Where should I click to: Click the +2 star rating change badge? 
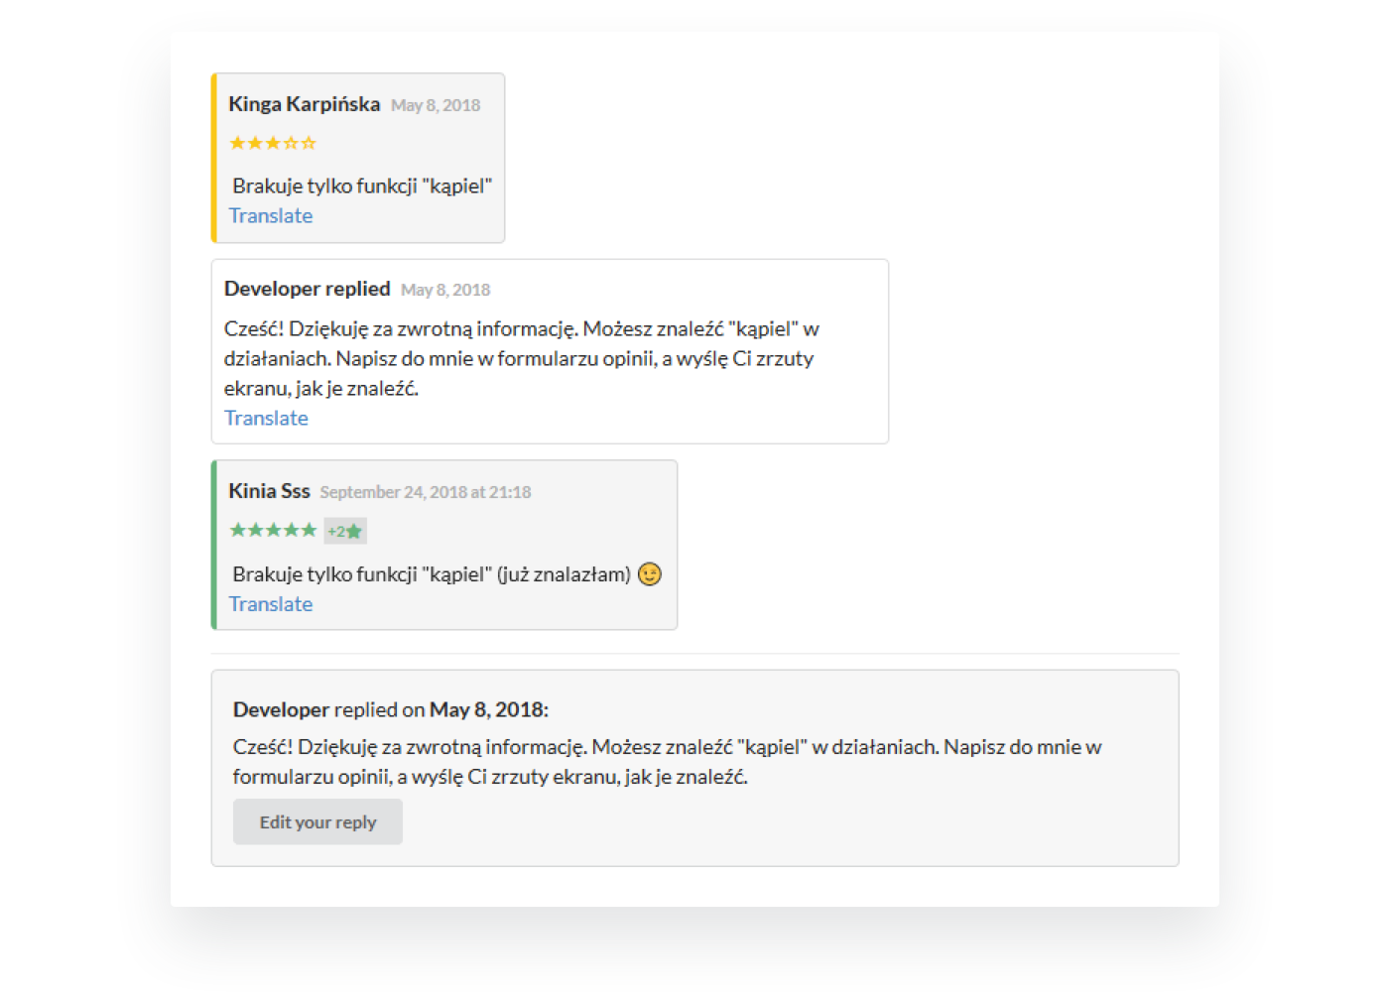[x=345, y=531]
